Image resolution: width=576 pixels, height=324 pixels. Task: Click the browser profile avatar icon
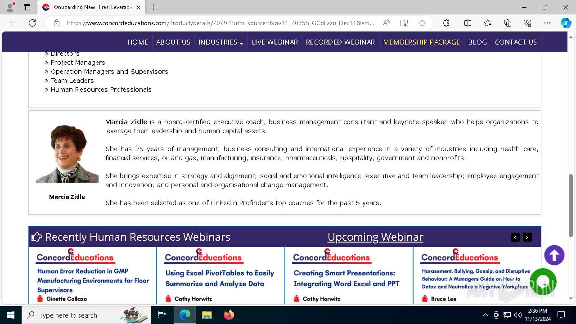pos(10,7)
